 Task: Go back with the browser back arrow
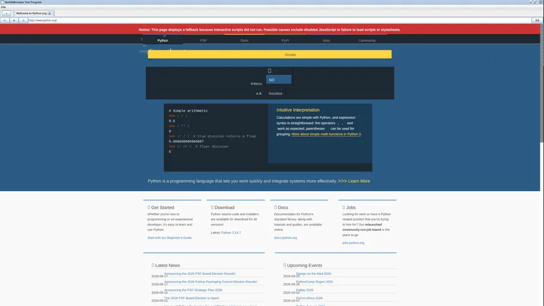pos(5,20)
